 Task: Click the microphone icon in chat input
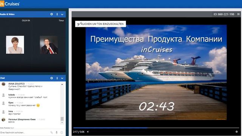click(57, 133)
